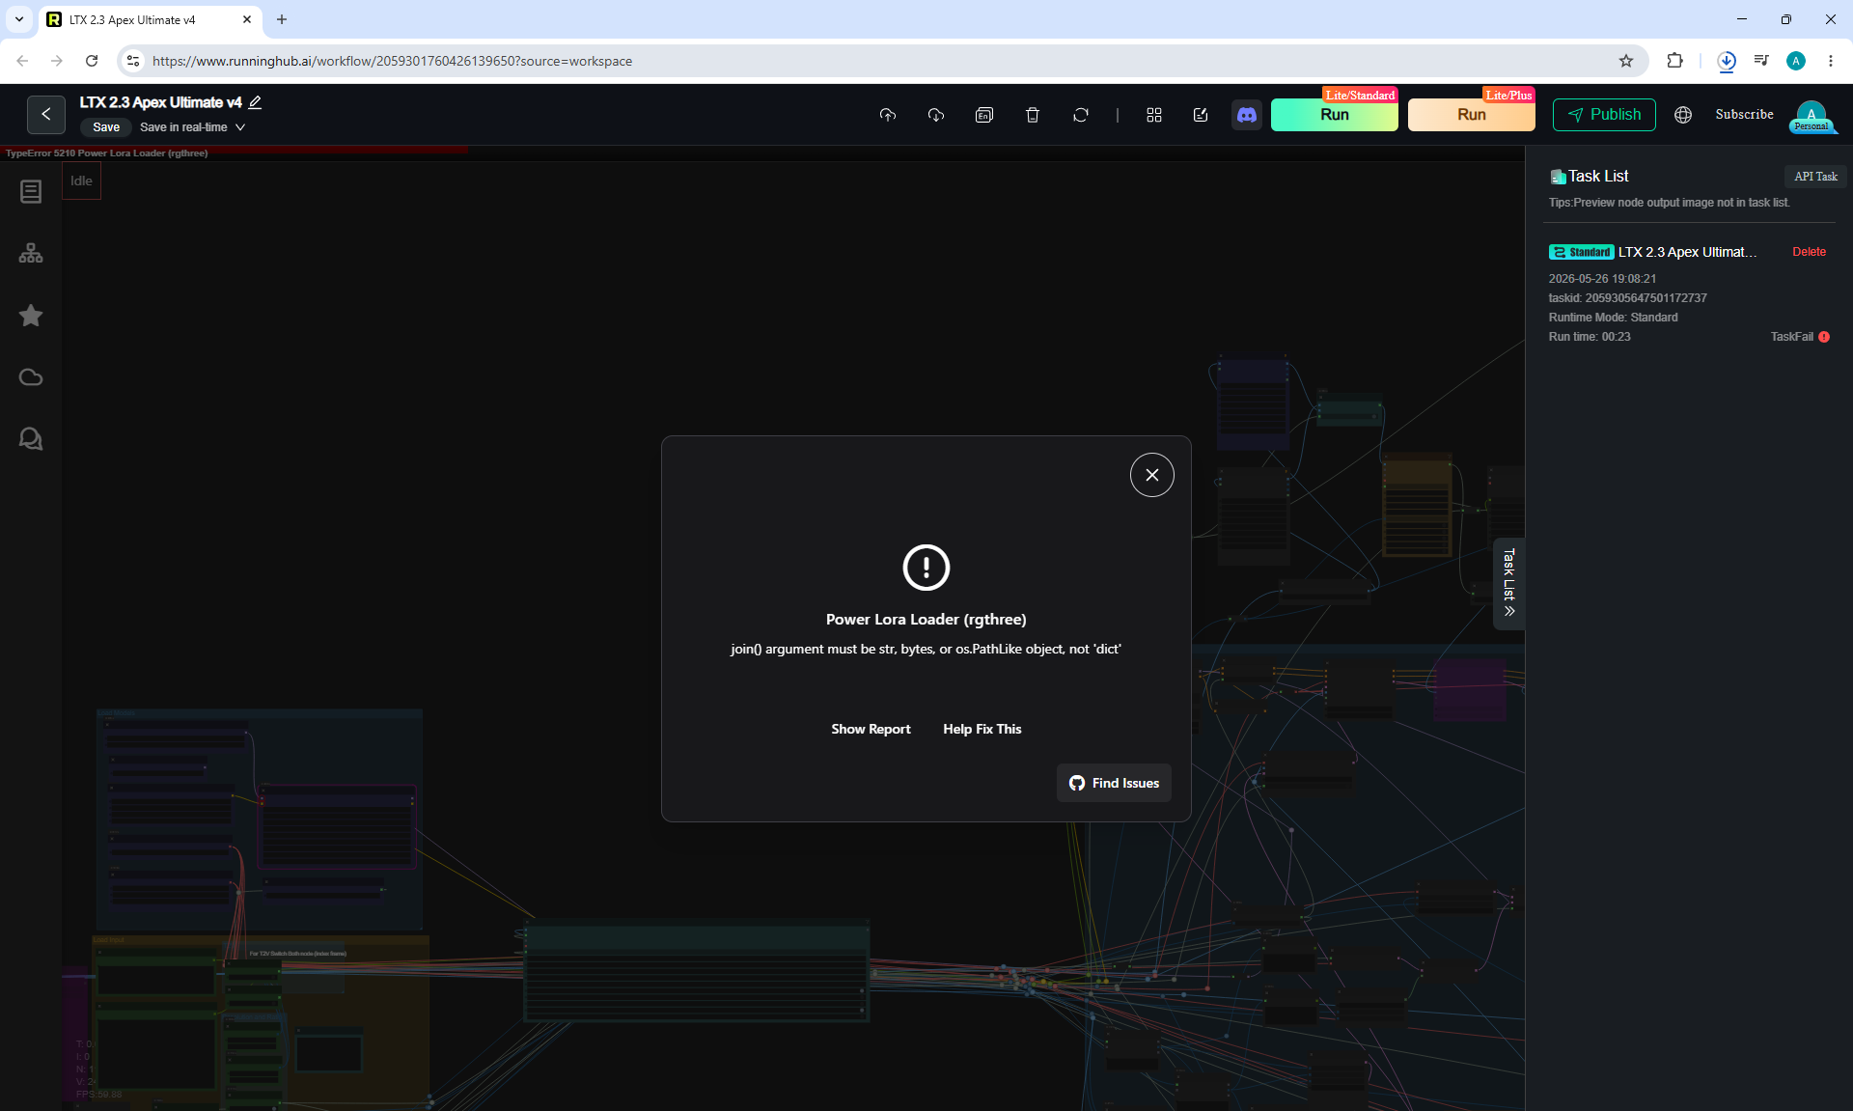The height and width of the screenshot is (1111, 1853).
Task: Click the browser media control icon
Action: [1761, 61]
